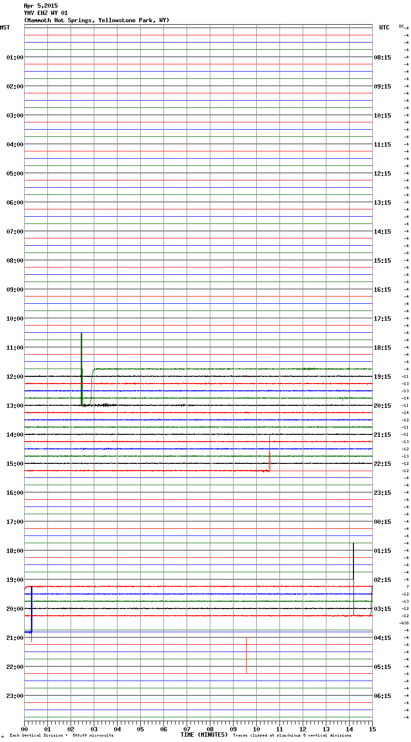411x742 pixels.
Task: Click the 12:15 UTC time label
Action: point(382,174)
